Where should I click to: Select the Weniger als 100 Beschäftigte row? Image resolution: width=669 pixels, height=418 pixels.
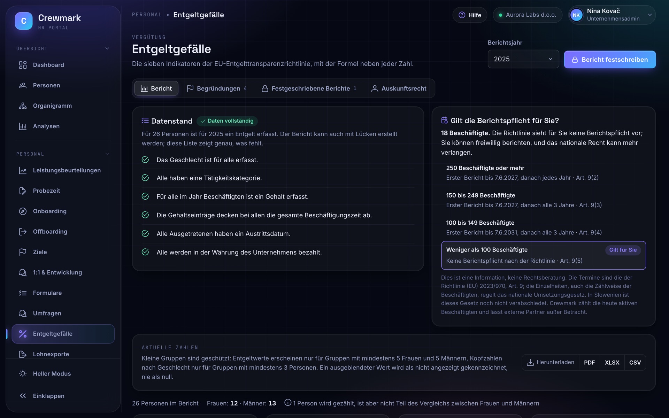pos(544,255)
